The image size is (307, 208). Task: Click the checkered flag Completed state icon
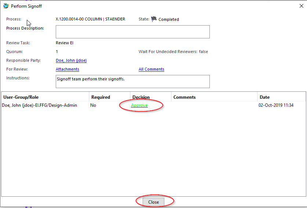pyautogui.click(x=154, y=19)
